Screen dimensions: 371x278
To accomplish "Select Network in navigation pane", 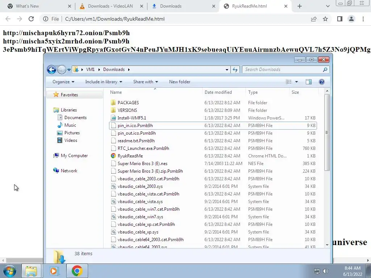I will tap(69, 171).
